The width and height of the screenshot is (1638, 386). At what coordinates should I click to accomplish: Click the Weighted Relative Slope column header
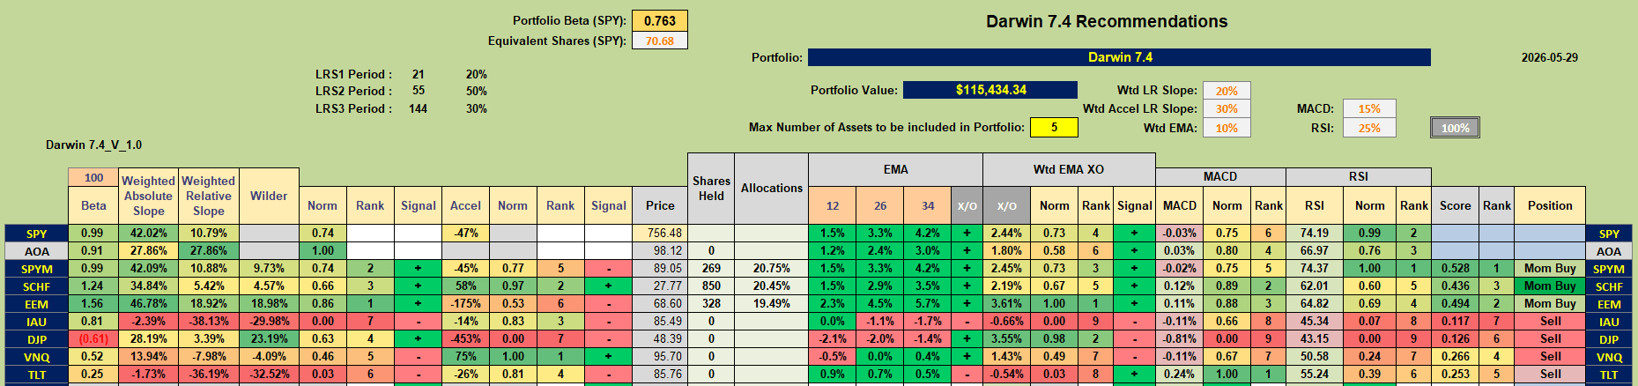point(209,196)
